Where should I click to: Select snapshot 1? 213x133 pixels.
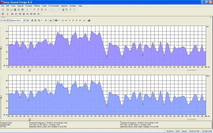pyautogui.click(x=70, y=20)
